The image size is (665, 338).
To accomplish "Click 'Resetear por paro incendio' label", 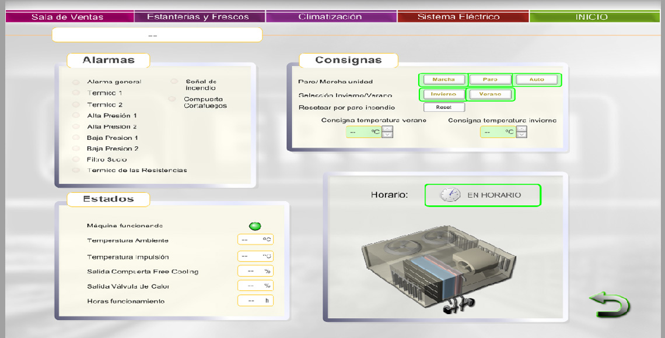I will click(346, 108).
